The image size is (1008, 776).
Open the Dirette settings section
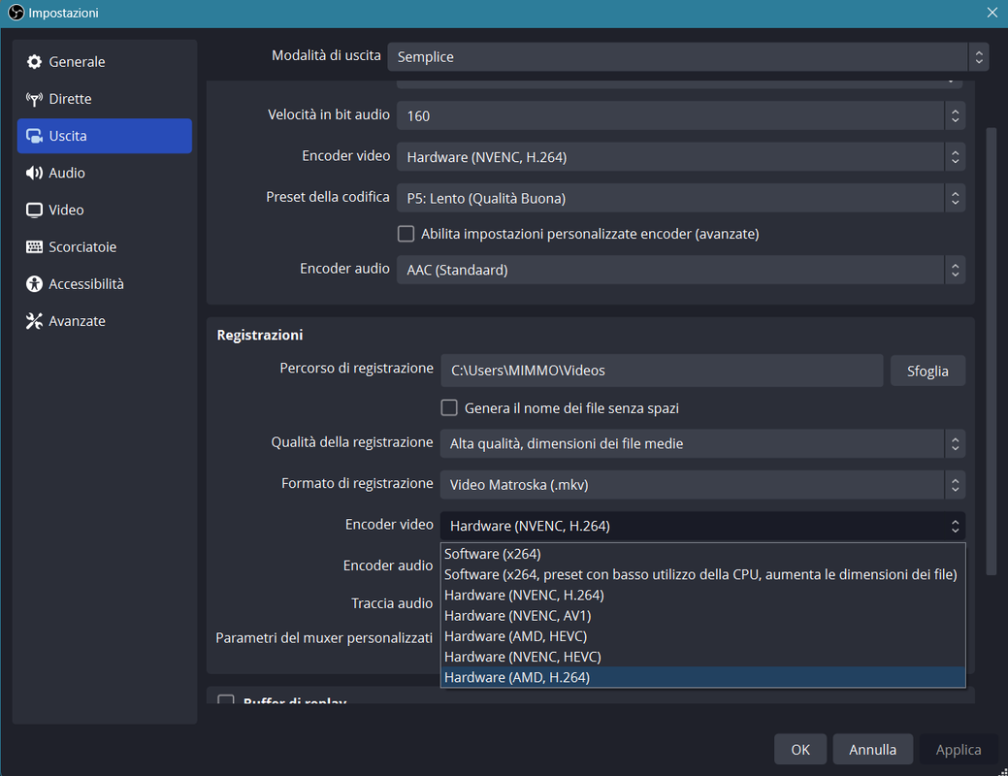(105, 99)
